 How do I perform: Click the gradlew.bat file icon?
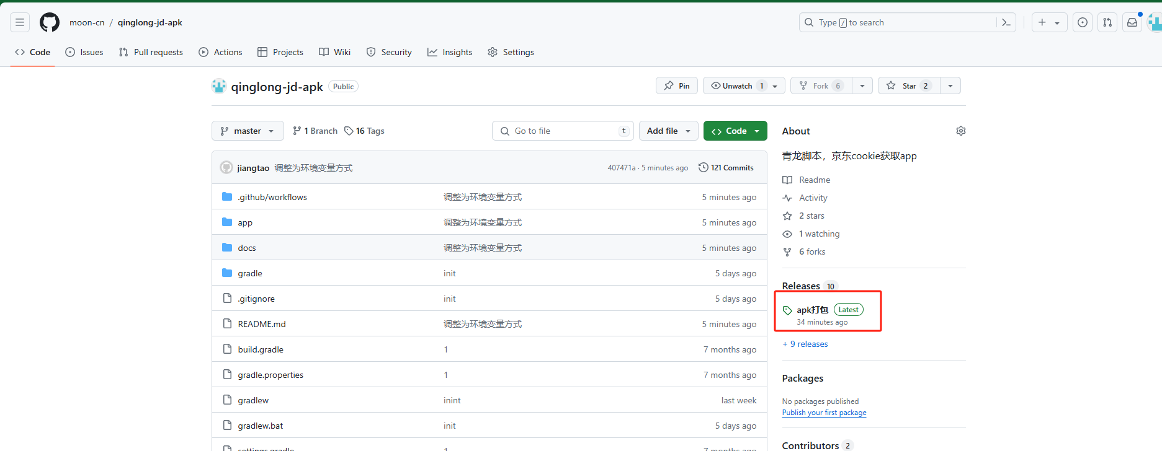click(227, 425)
